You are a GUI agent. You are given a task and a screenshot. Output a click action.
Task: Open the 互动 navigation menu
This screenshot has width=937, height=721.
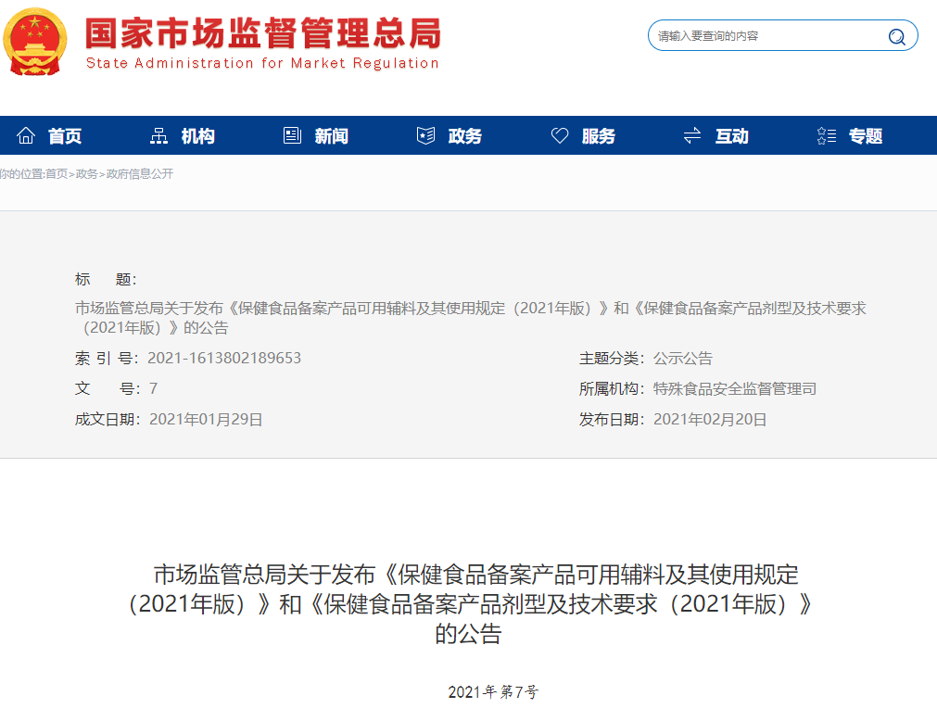pos(732,136)
